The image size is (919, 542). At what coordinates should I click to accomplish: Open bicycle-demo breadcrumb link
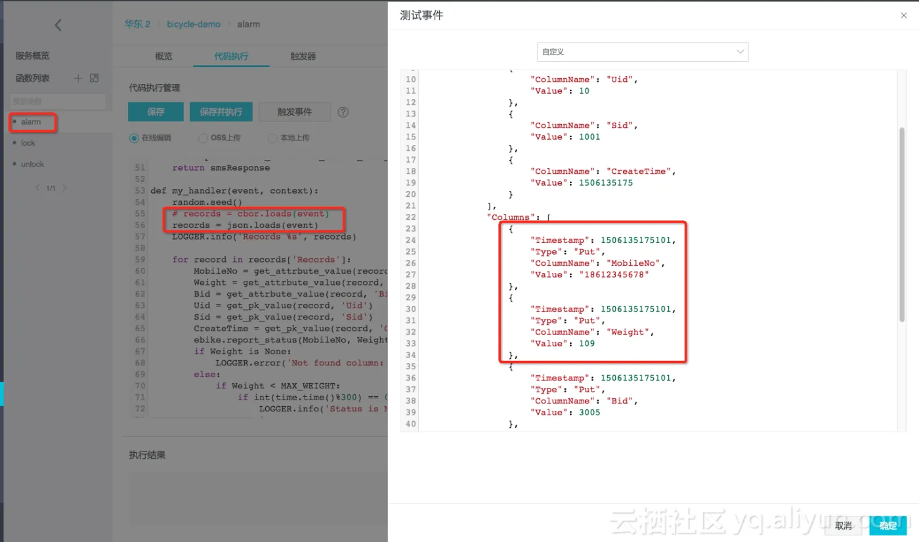(x=194, y=24)
